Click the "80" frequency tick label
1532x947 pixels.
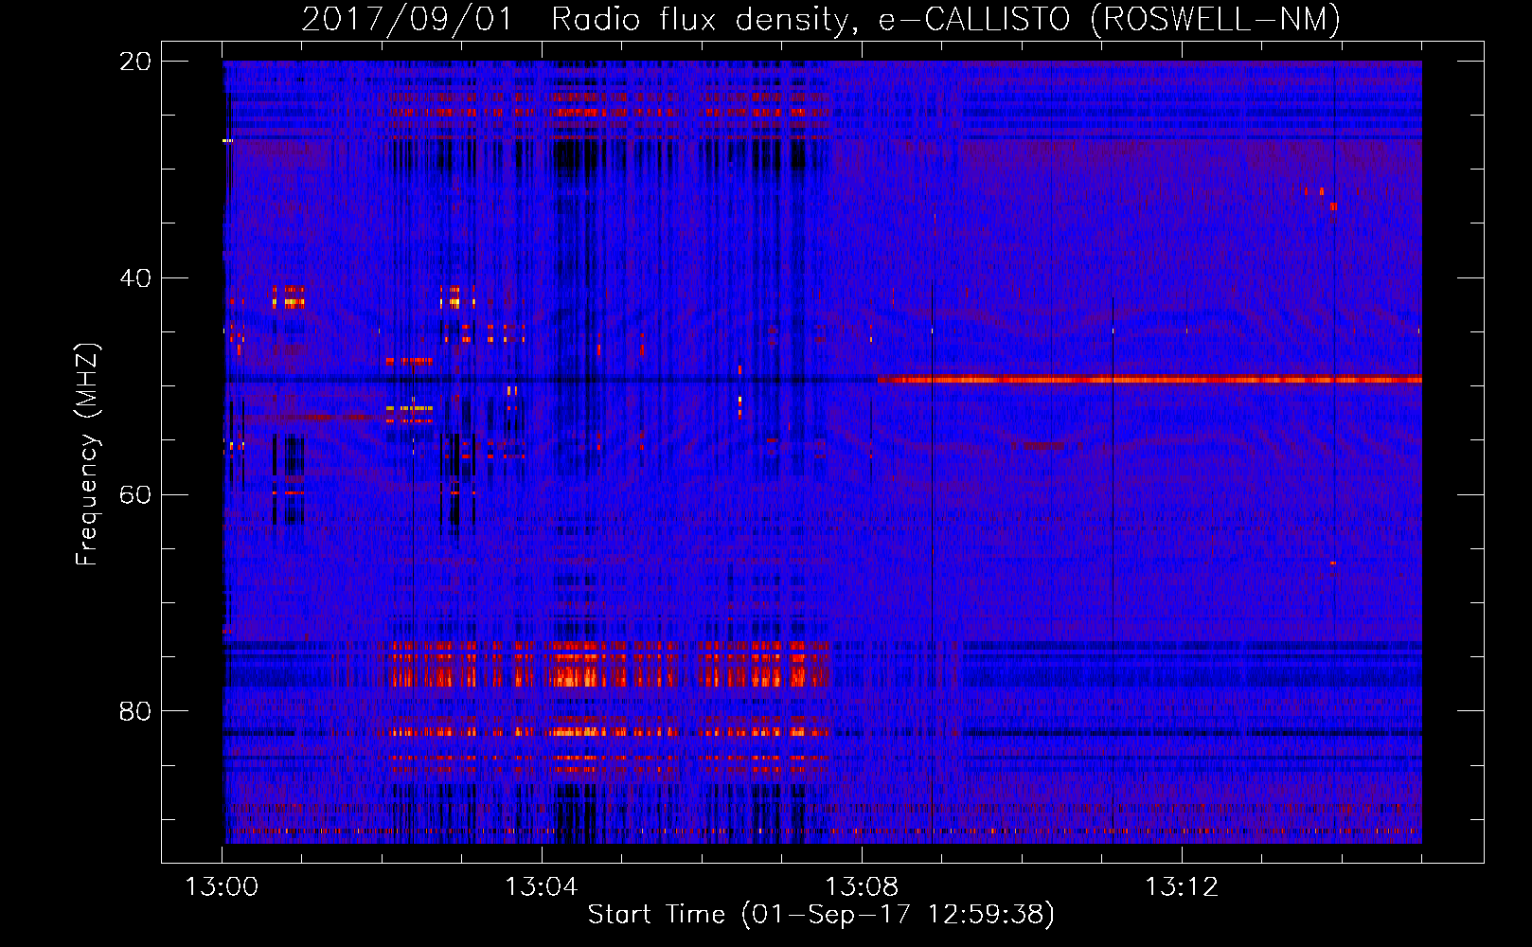tap(134, 711)
